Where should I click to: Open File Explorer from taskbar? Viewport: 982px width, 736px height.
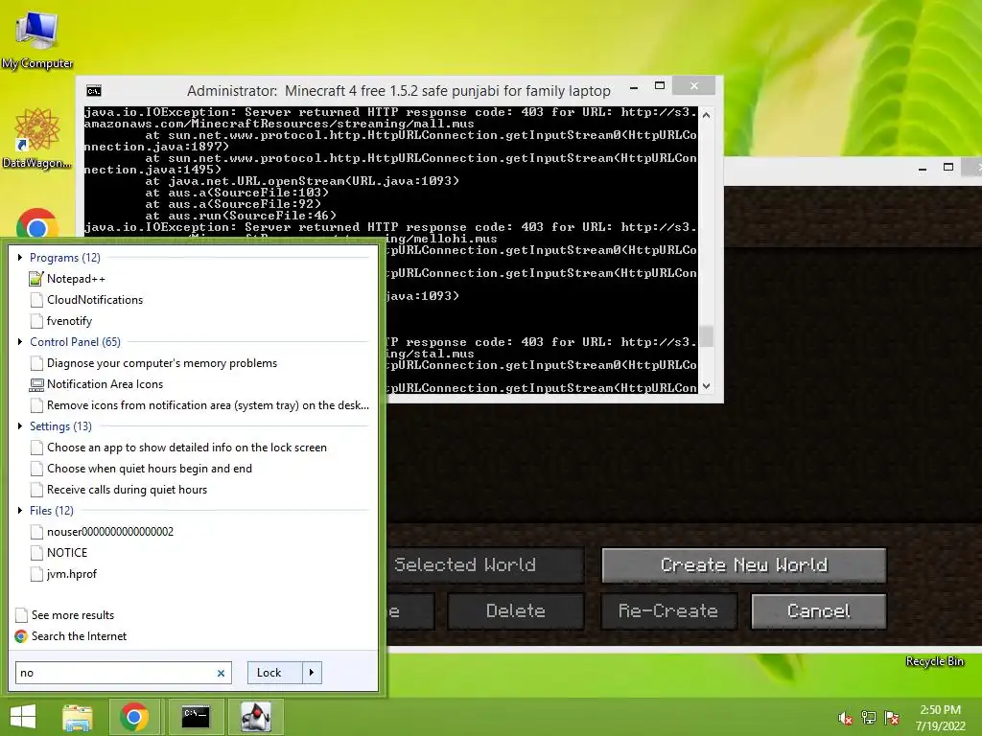(x=77, y=717)
